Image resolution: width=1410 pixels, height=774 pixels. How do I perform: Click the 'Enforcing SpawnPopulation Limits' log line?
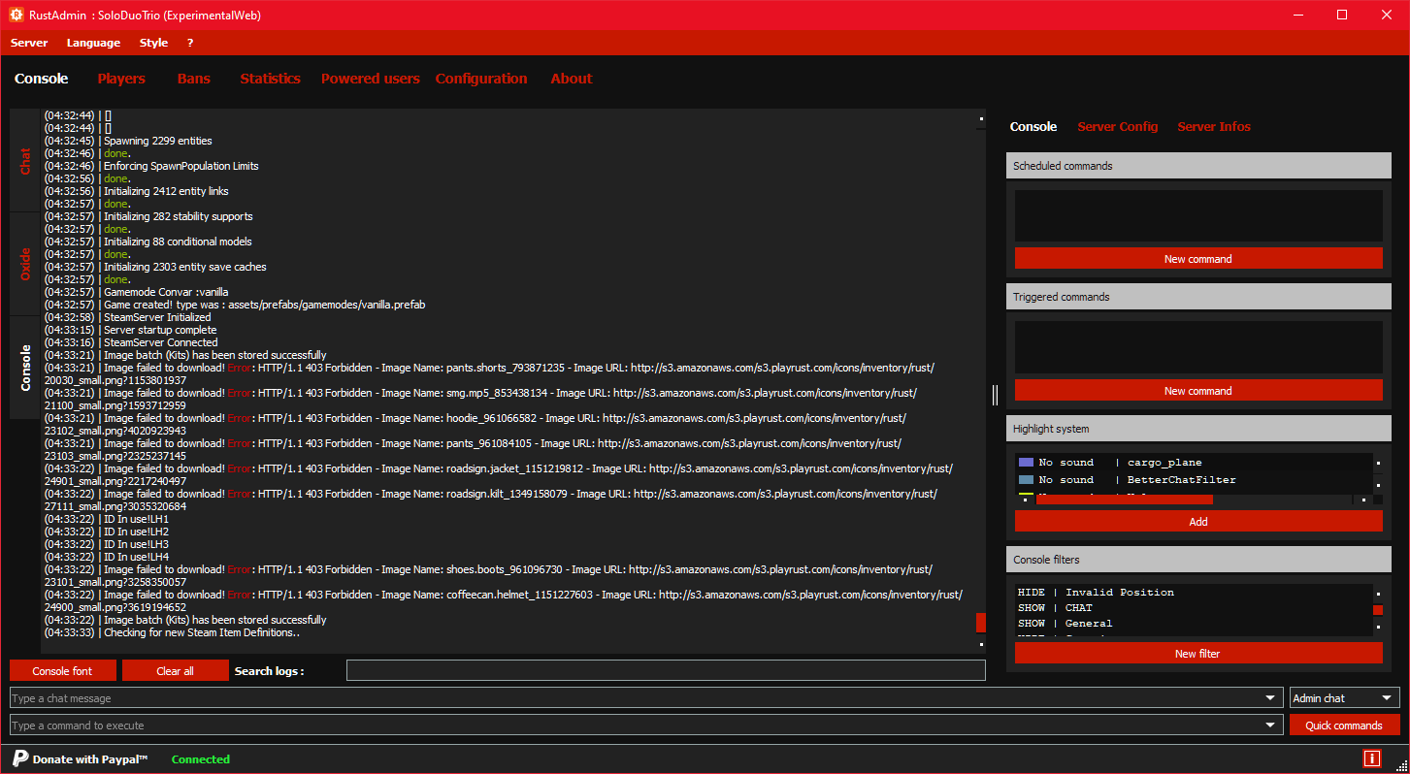point(151,166)
